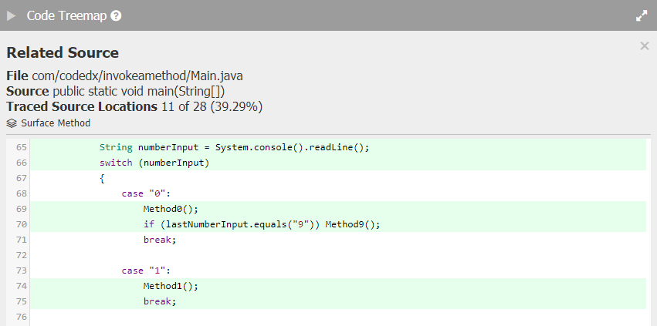Close the Related Source panel

click(645, 46)
